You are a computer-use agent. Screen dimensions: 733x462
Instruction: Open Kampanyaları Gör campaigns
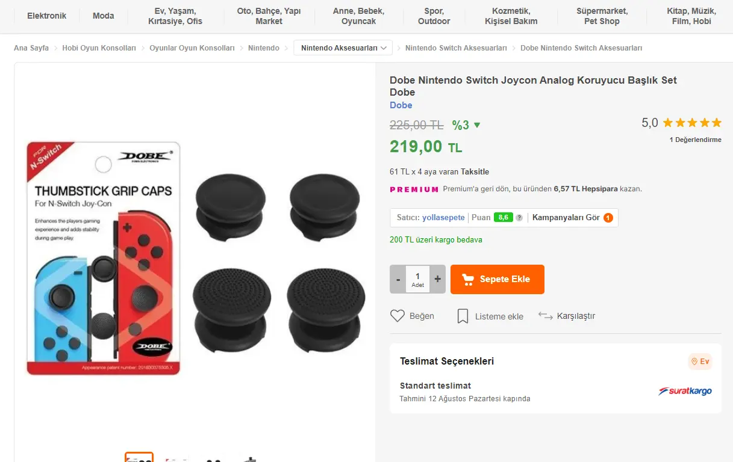point(566,218)
